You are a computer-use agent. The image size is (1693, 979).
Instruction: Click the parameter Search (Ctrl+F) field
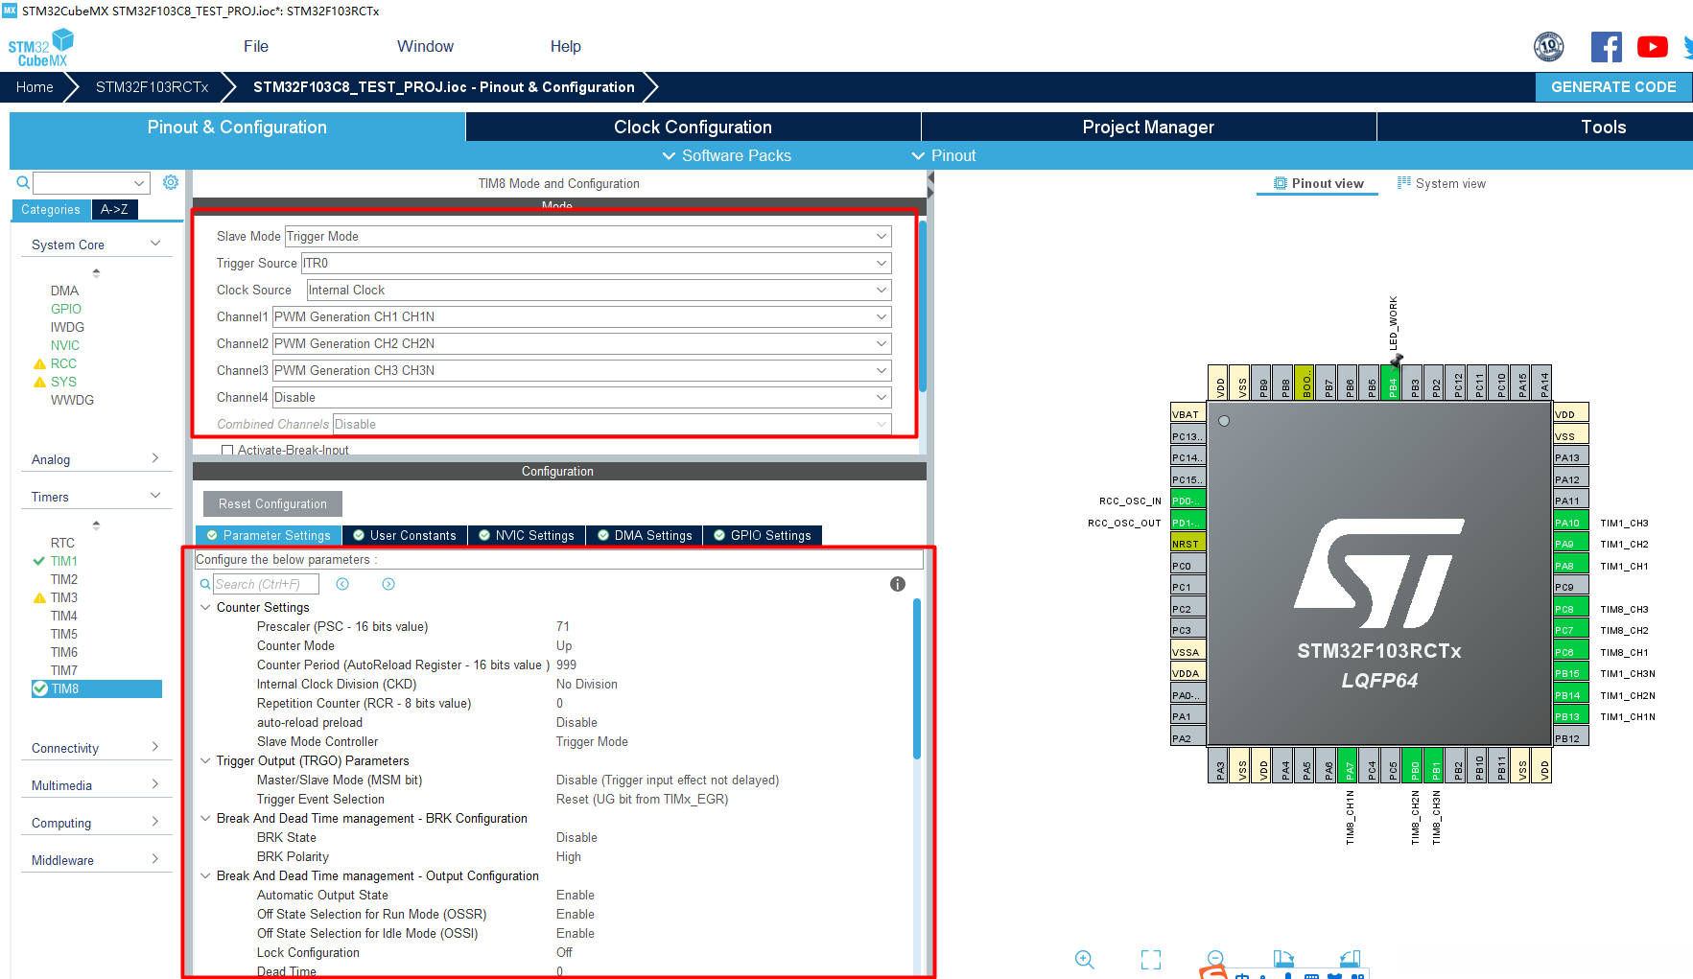click(268, 584)
